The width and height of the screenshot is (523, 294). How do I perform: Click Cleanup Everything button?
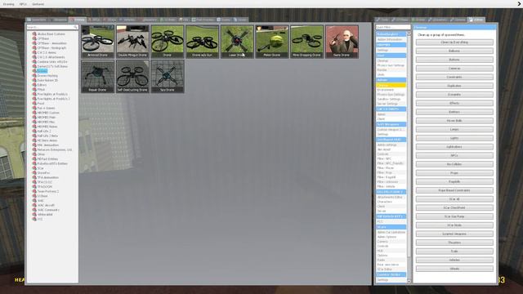(454, 42)
